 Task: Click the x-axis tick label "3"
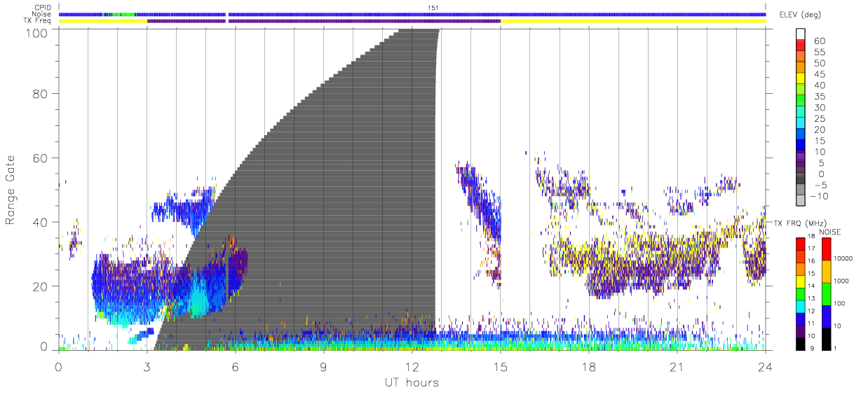click(x=147, y=366)
